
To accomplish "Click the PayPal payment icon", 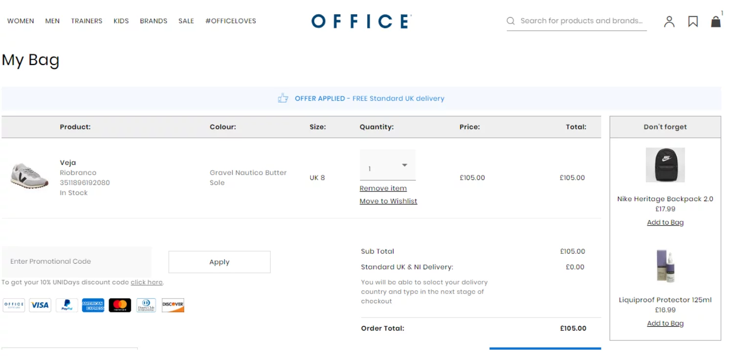I will [x=67, y=305].
